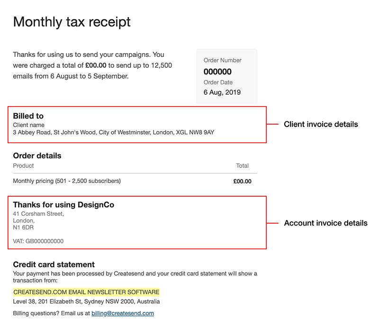
Task: Click the Order Date value 6 Aug, 2019
Action: [x=222, y=92]
